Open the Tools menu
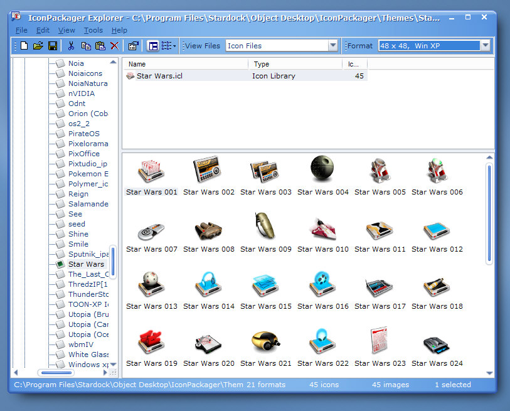The height and width of the screenshot is (411, 510). [x=93, y=29]
